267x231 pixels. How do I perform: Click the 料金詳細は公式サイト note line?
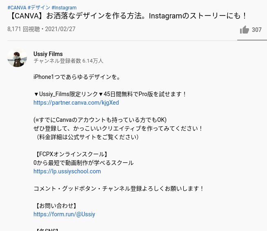point(87,137)
